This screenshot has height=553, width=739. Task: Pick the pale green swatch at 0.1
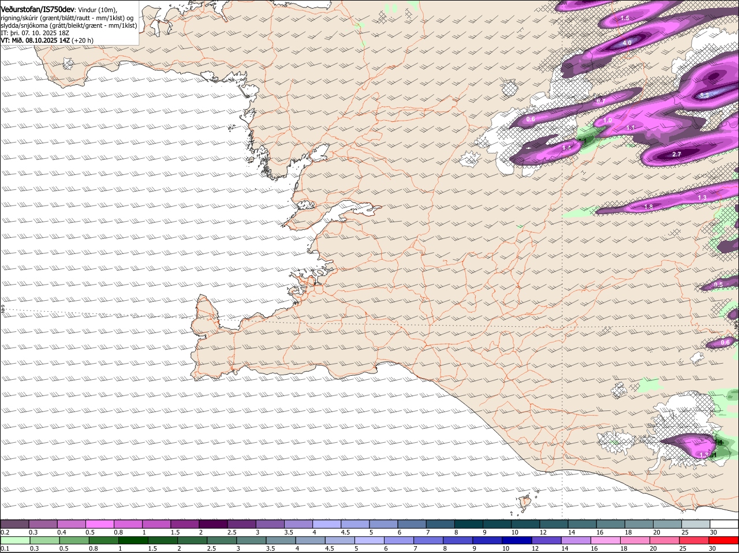(x=15, y=540)
